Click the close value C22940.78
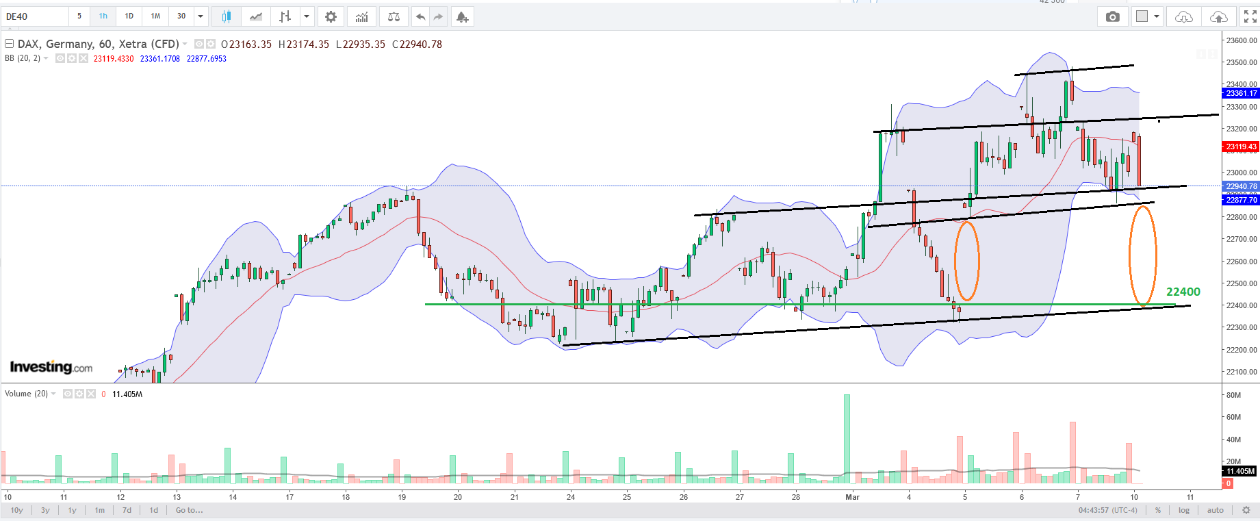This screenshot has width=1260, height=521. (417, 44)
